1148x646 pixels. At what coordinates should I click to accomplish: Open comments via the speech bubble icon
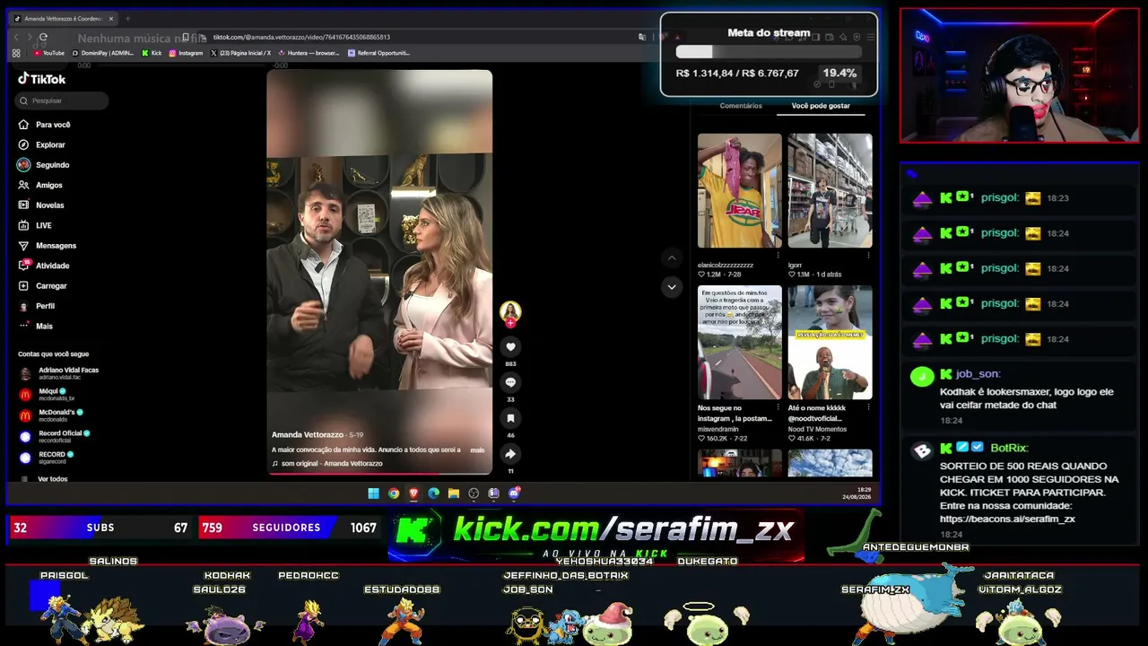pyautogui.click(x=510, y=382)
